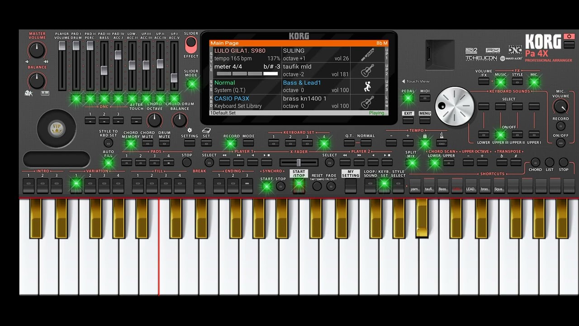Click STYLE SELECT button

coord(398,186)
